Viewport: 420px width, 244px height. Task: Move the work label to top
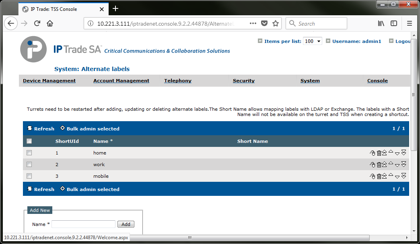[x=384, y=164]
